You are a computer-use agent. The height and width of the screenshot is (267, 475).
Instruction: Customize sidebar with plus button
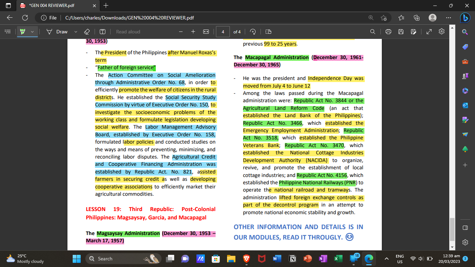click(x=465, y=164)
